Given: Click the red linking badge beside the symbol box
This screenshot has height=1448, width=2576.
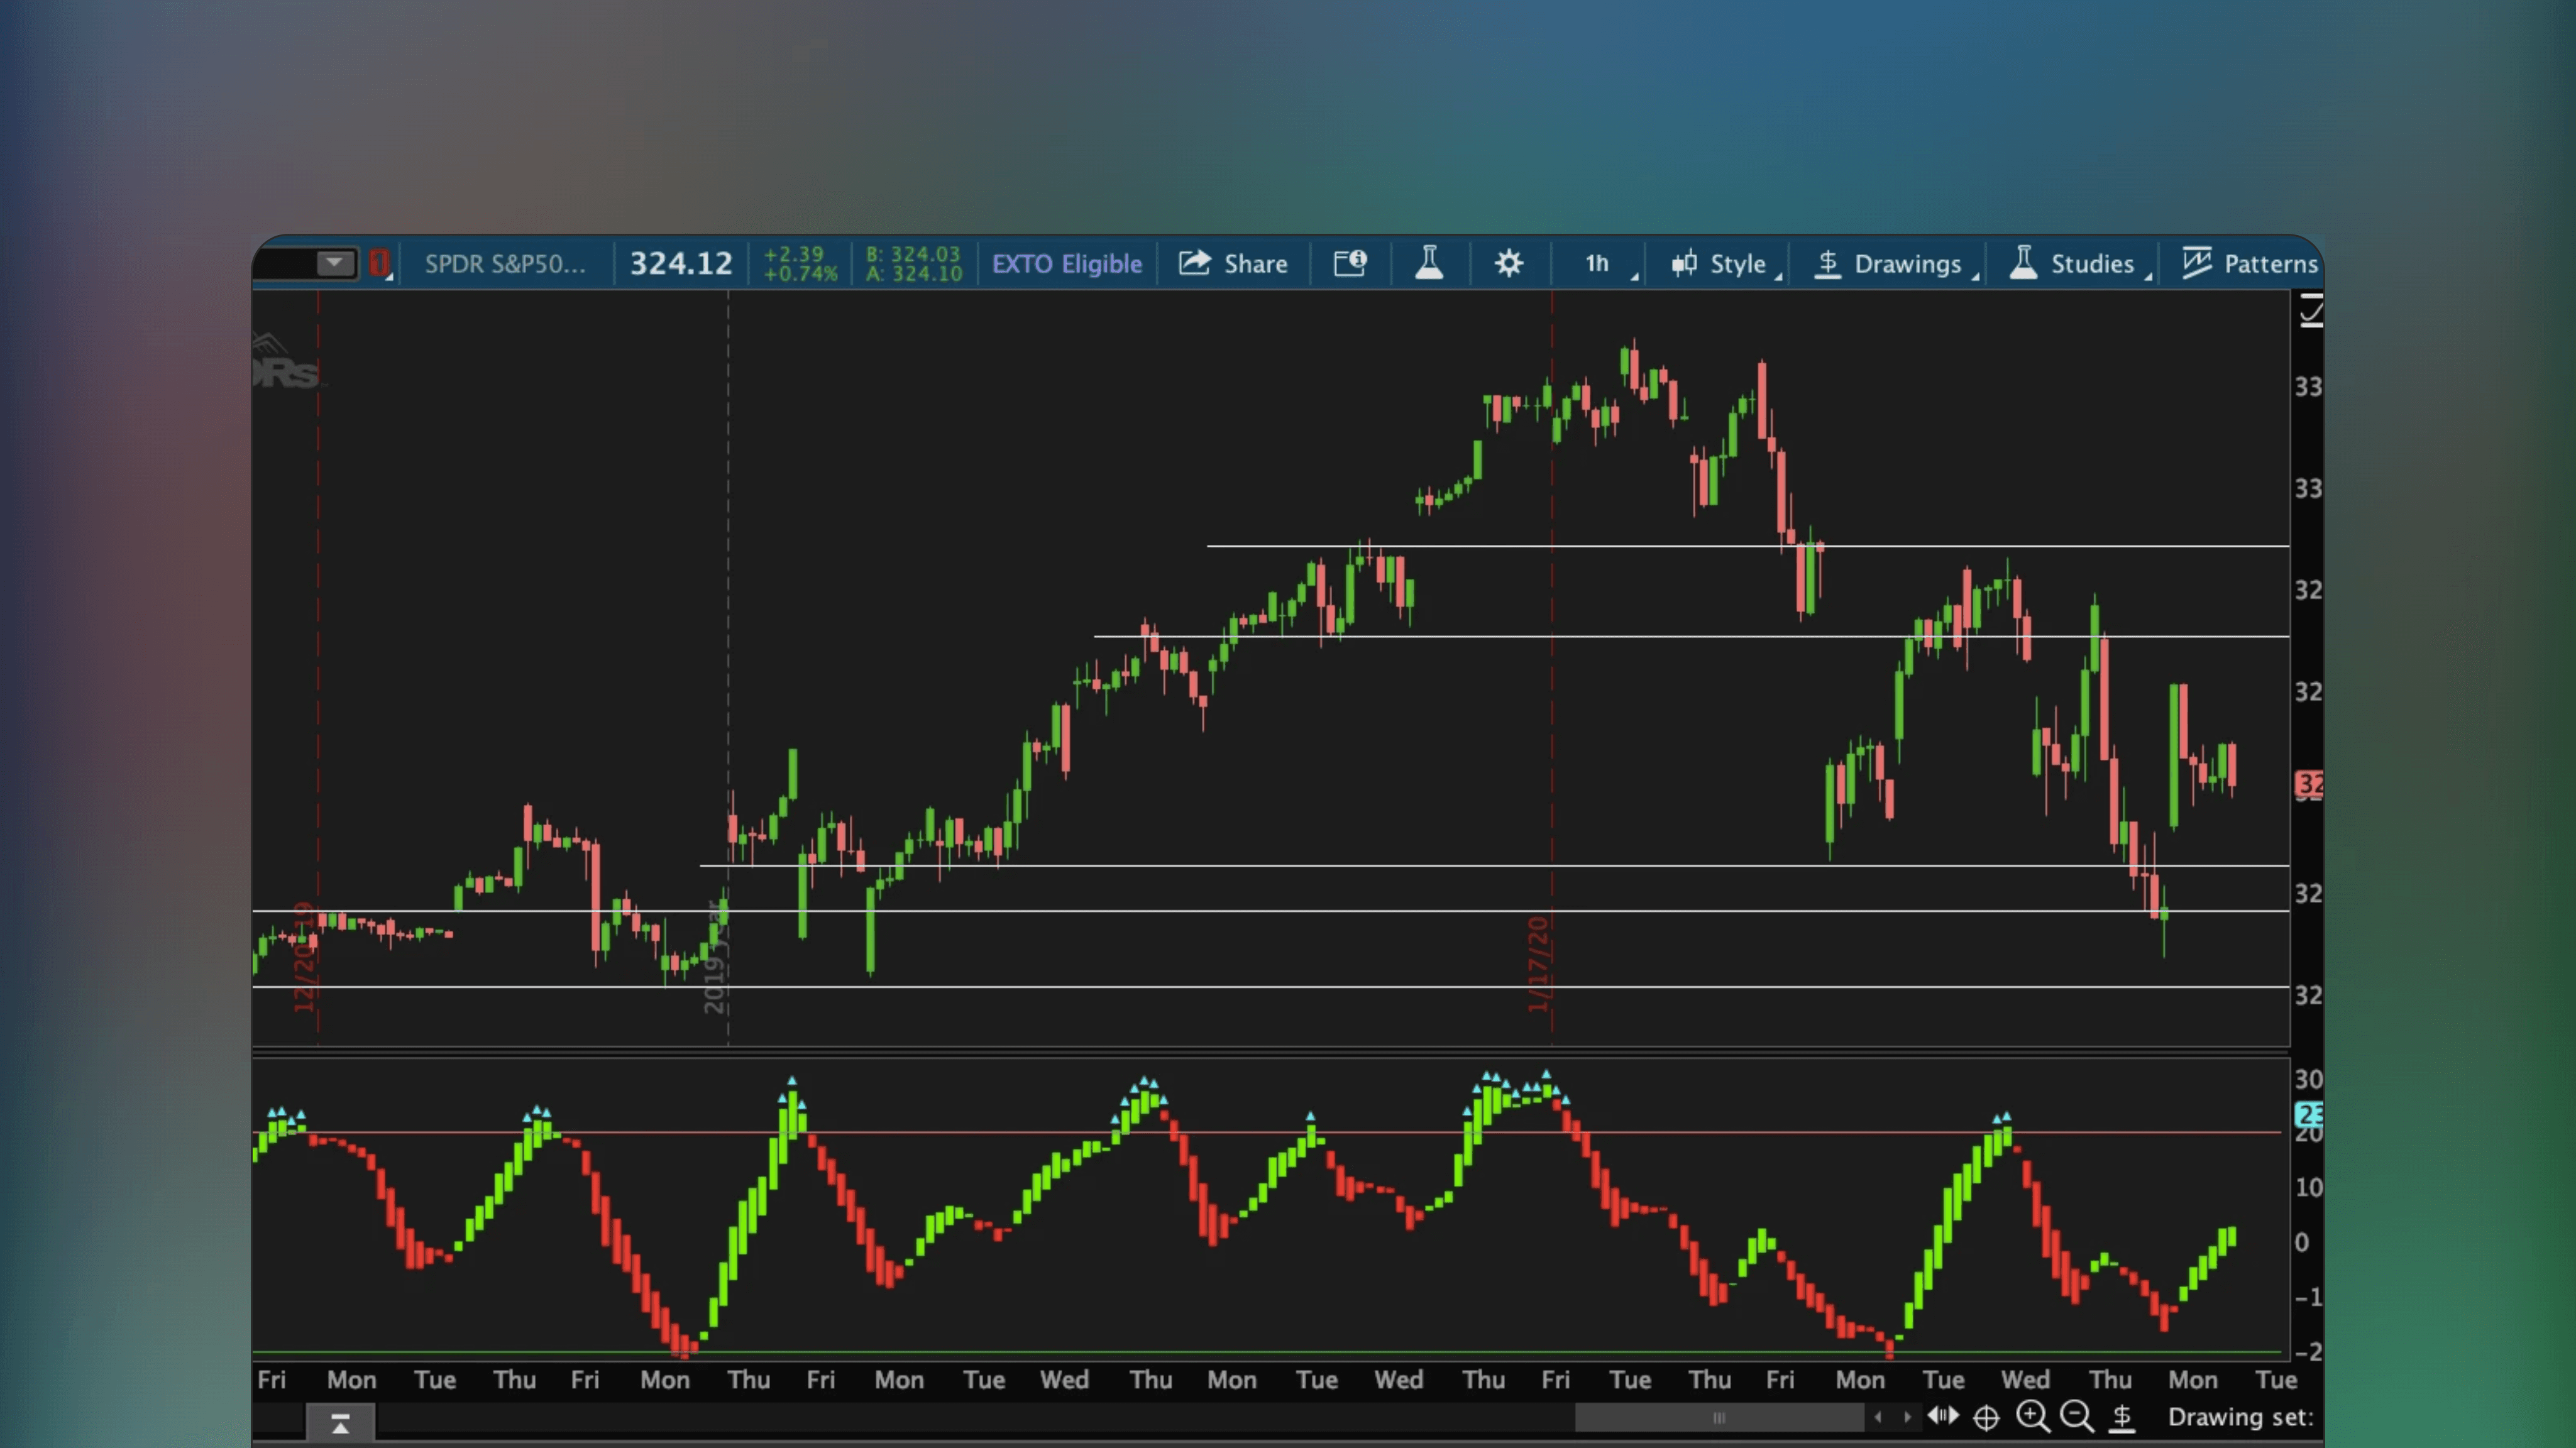Looking at the screenshot, I should coord(379,263).
